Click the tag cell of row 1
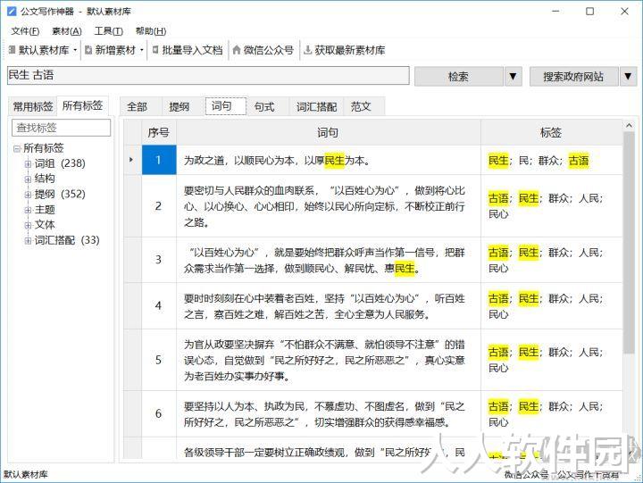Image resolution: width=643 pixels, height=483 pixels. click(x=551, y=160)
